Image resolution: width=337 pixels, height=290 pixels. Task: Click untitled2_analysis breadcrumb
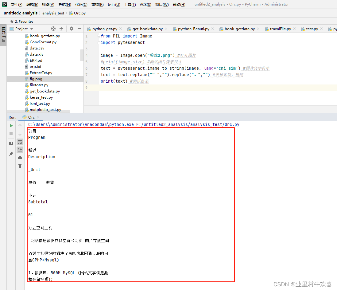coord(21,13)
